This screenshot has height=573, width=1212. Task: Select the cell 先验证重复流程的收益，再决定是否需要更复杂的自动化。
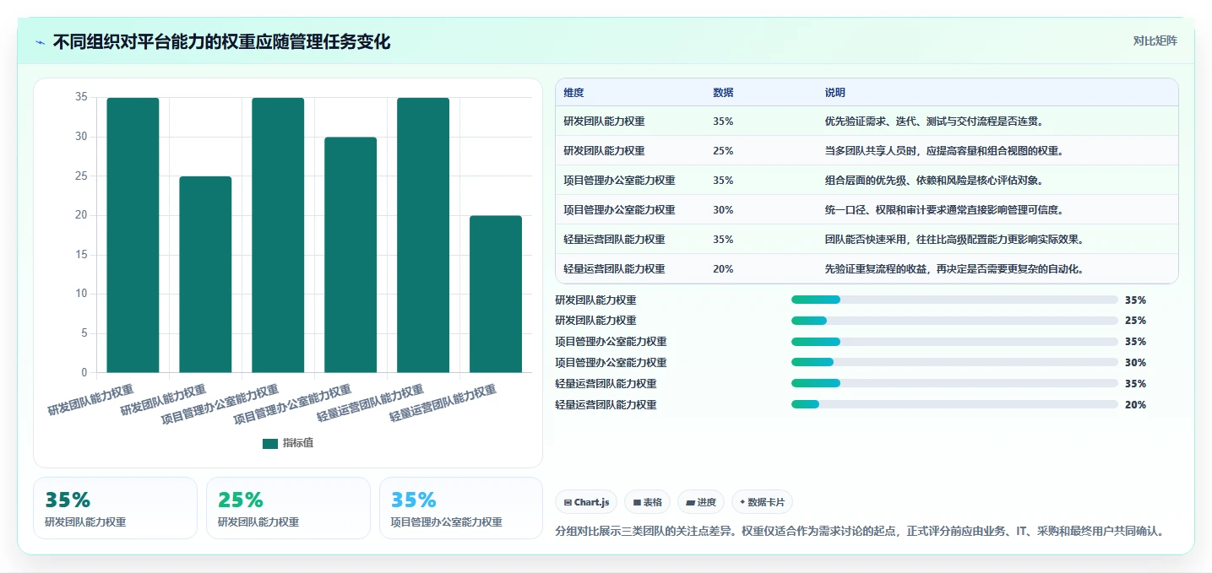954,269
